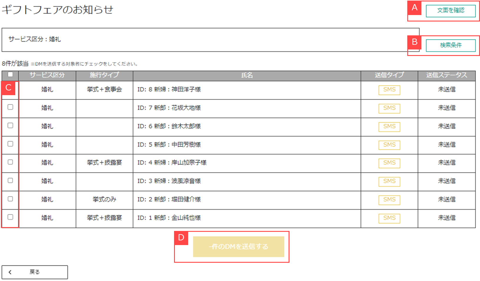Click the SMS badge for 鈴木太郎様

[389, 126]
